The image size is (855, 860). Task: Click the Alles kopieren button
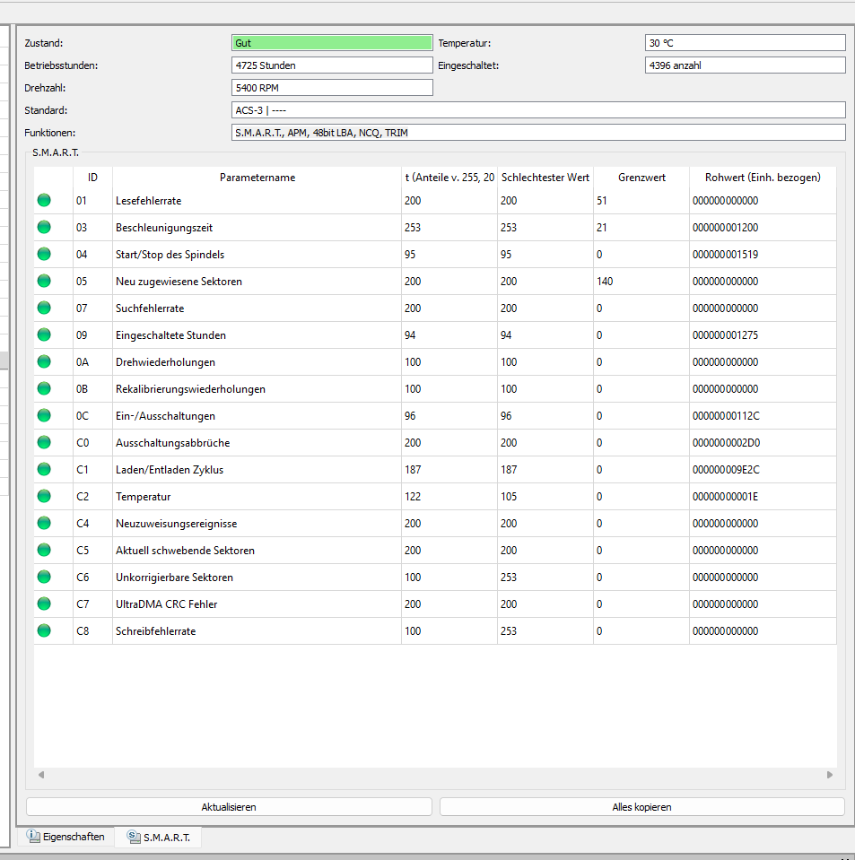coord(641,807)
